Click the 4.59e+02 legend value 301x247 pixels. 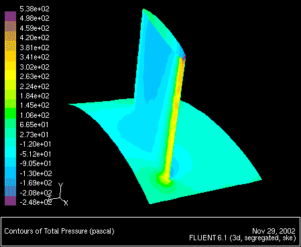click(34, 28)
